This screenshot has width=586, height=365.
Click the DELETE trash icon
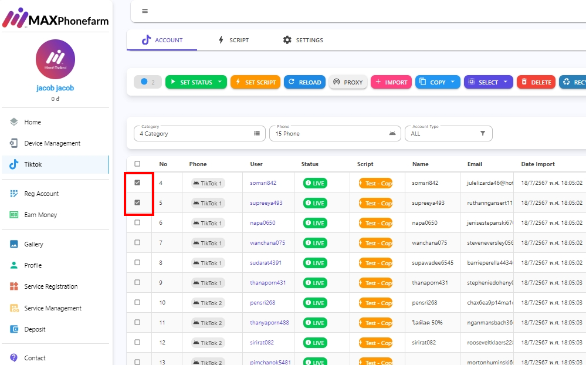[x=524, y=82]
